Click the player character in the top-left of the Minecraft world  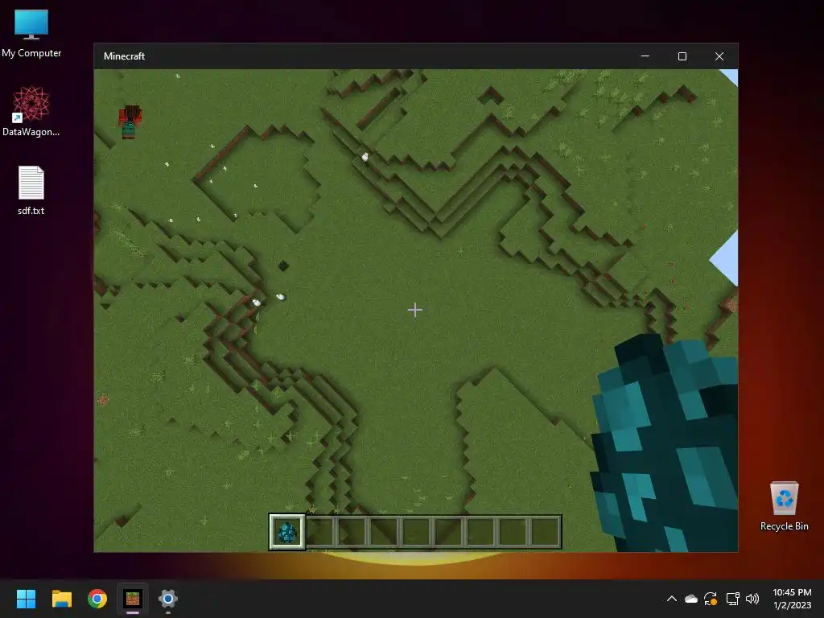[x=130, y=122]
